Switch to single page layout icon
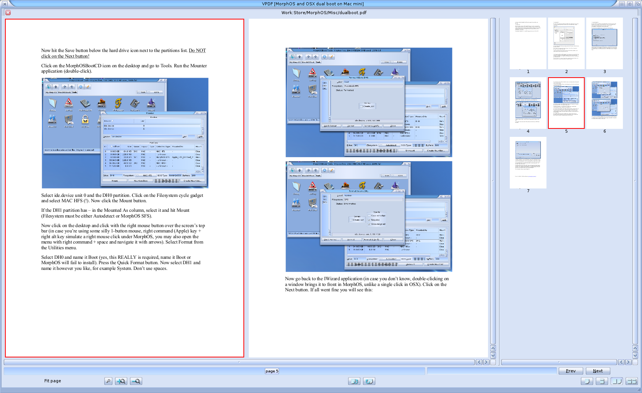The width and height of the screenshot is (642, 393). (x=587, y=381)
